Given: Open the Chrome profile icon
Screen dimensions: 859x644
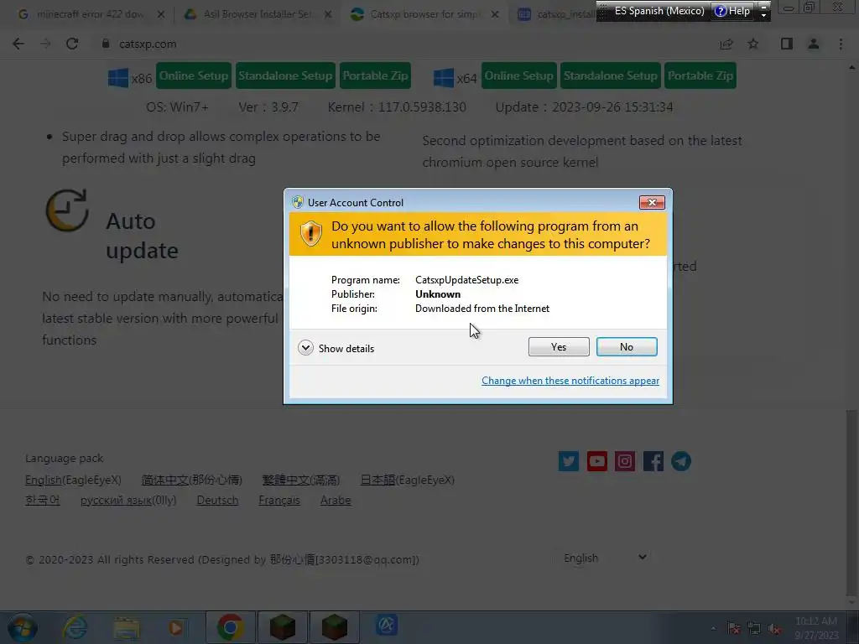Looking at the screenshot, I should [814, 44].
